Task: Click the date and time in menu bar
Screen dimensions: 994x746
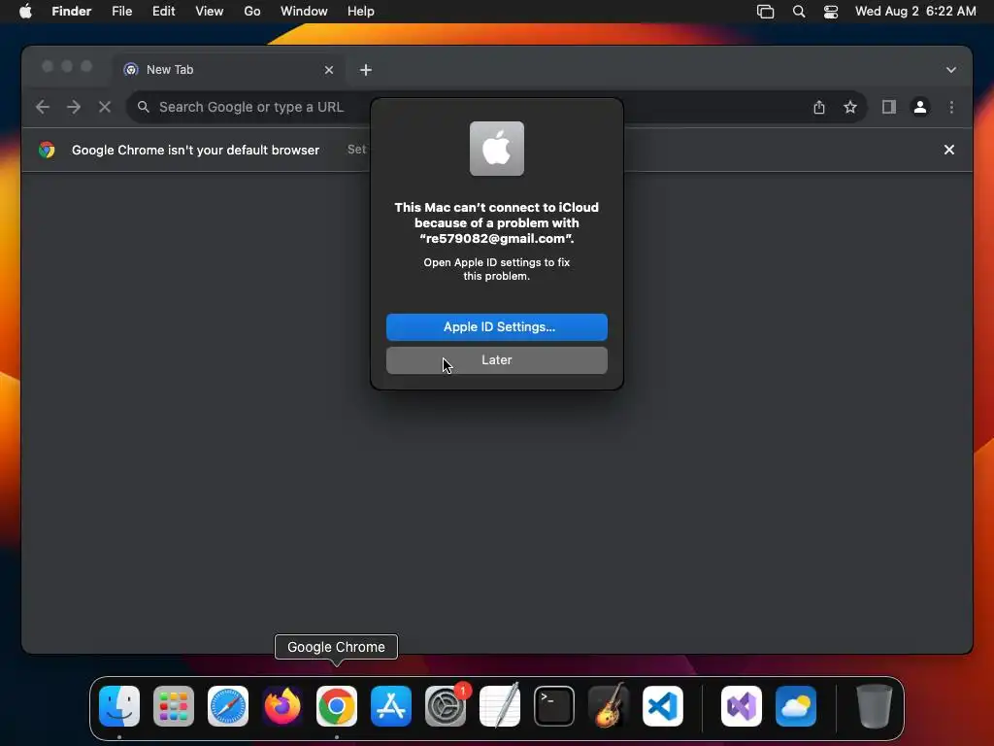Action: tap(915, 12)
